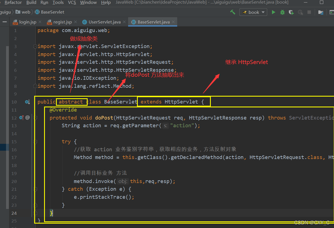334x228 pixels.
Task: Click the imports fold end marker on line 8
Action: click(x=35, y=86)
